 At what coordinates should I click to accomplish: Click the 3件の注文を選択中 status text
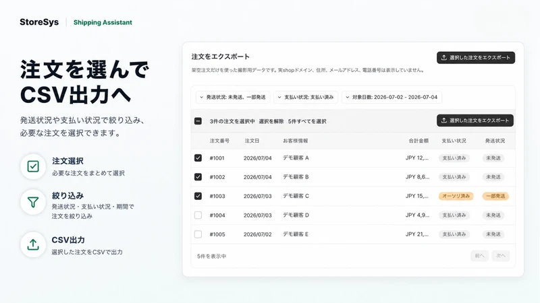(232, 121)
